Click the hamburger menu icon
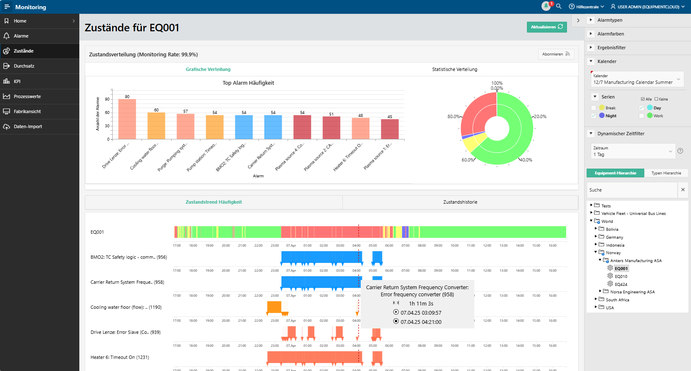Image resolution: width=691 pixels, height=371 pixels. (x=7, y=7)
